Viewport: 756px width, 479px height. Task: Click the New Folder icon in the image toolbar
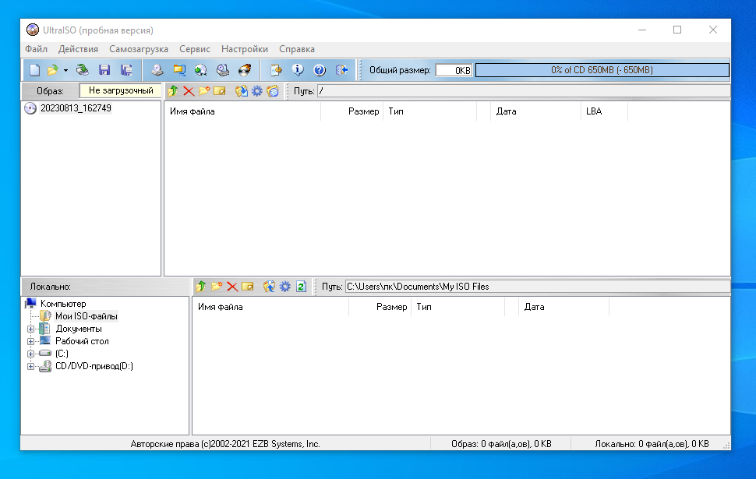pos(204,90)
